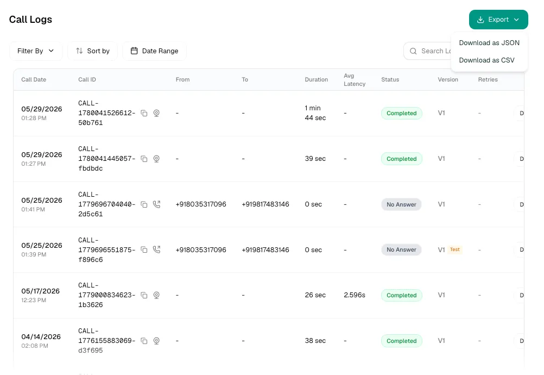The width and height of the screenshot is (544, 375).
Task: Toggle the Export dropdown button
Action: point(498,20)
